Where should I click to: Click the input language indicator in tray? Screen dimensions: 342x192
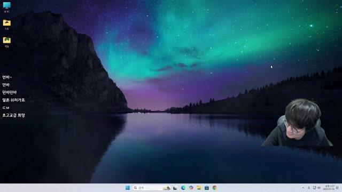(309, 188)
